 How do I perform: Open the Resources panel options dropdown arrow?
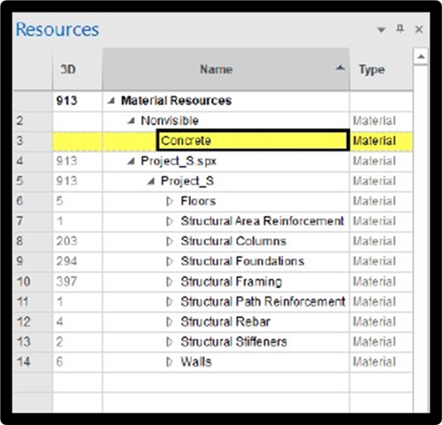pyautogui.click(x=381, y=29)
